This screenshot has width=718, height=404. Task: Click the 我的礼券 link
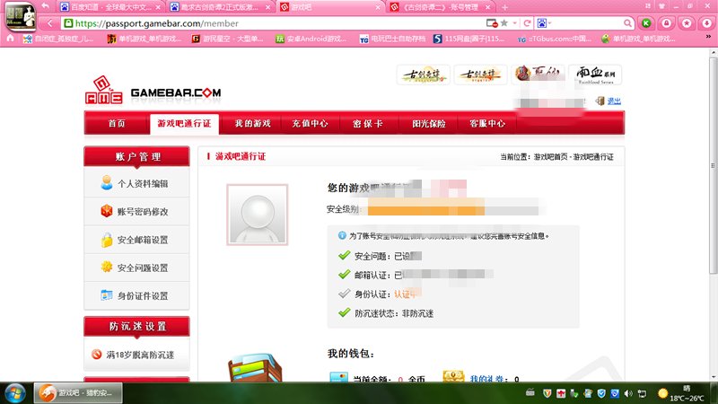[x=486, y=379]
